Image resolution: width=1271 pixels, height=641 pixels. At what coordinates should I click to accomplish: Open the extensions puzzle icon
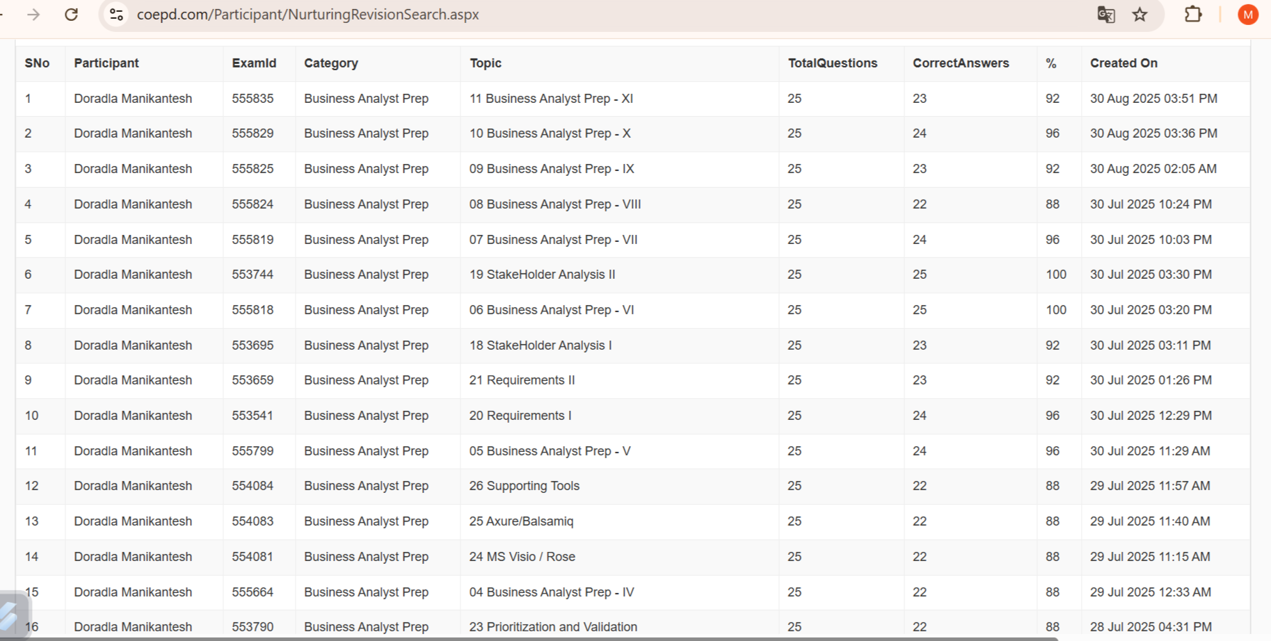pos(1193,15)
